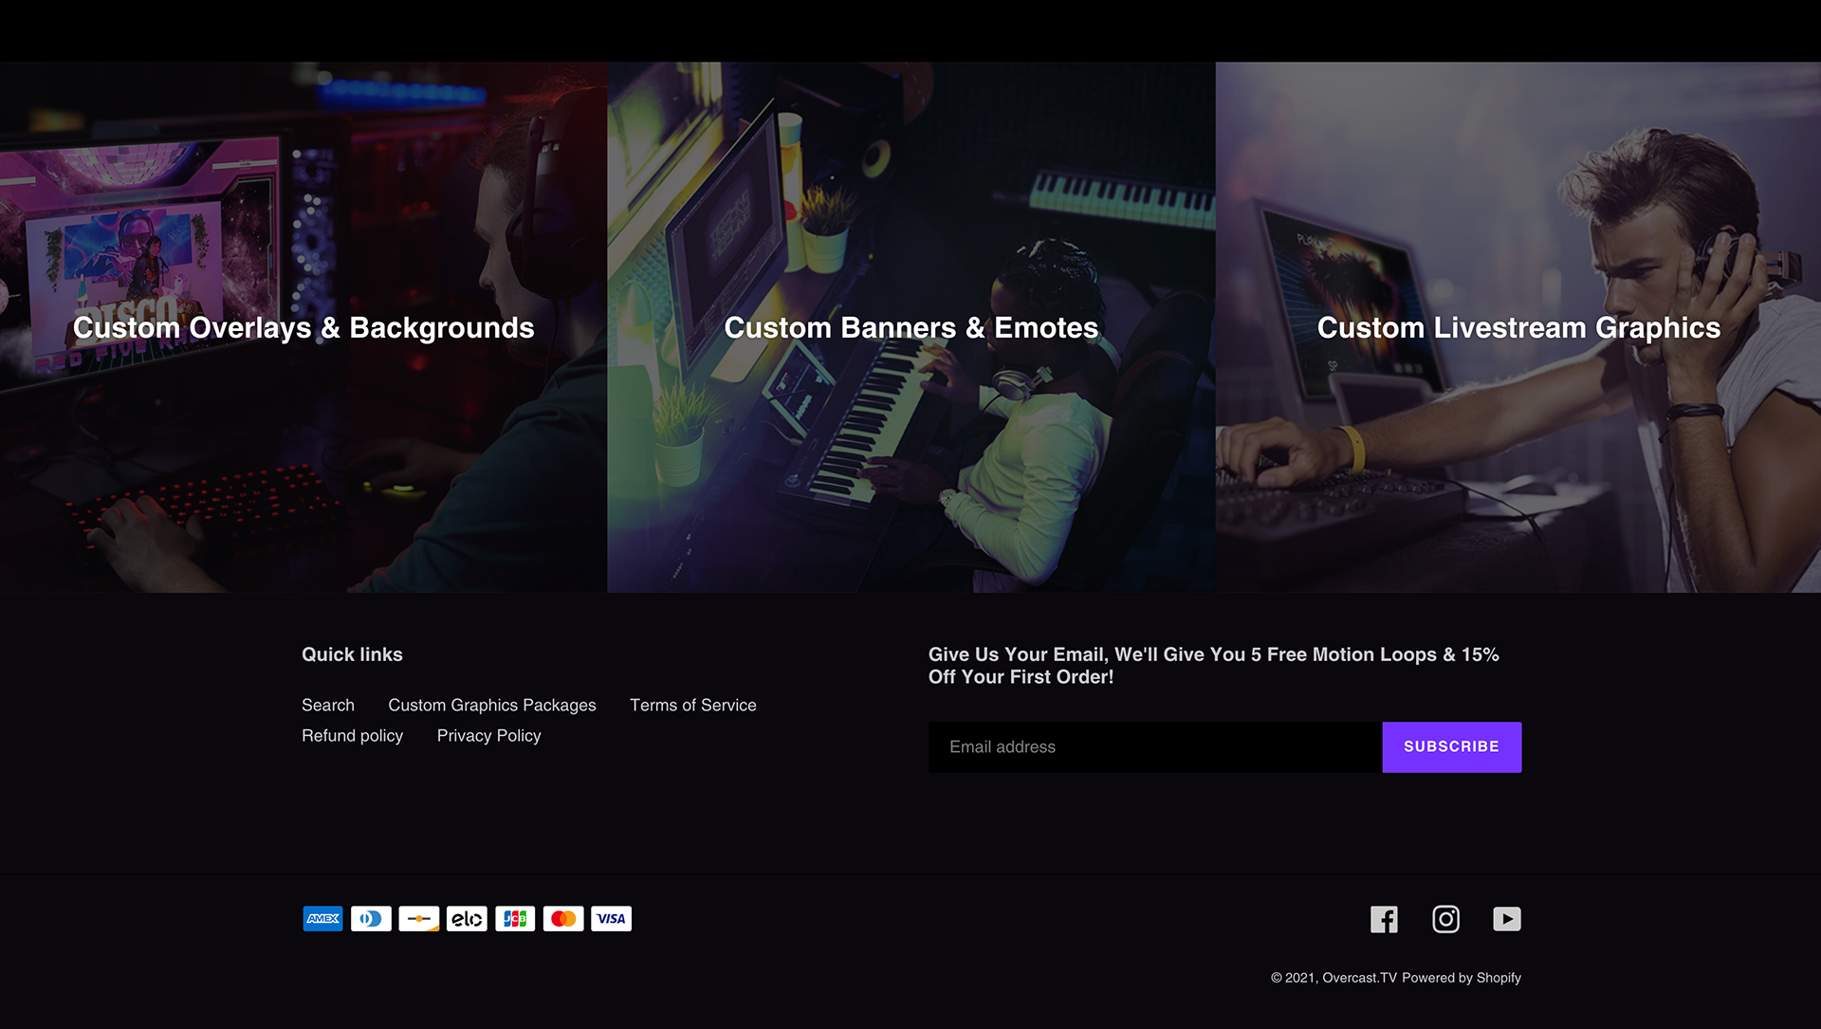Open Custom Overlays & Backgrounds tile
The image size is (1821, 1029).
(303, 327)
